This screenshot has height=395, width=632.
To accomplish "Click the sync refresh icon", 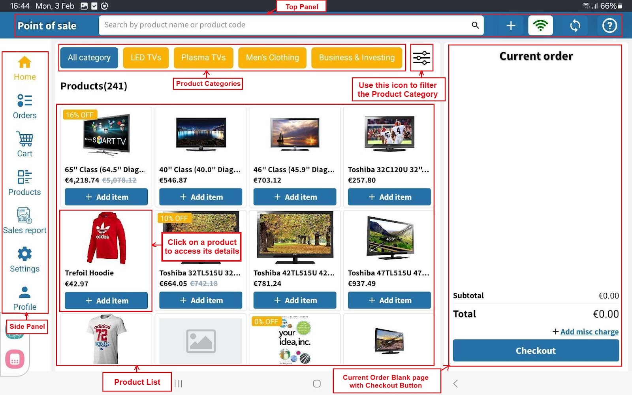I will click(575, 26).
